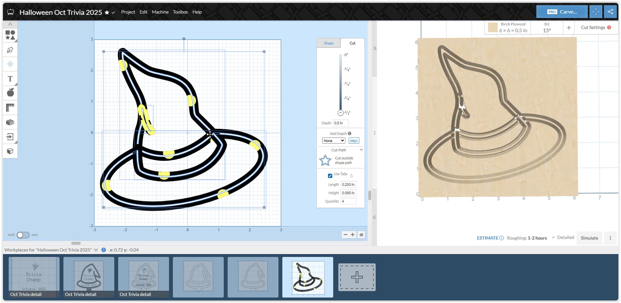Open the project title dropdown chevron
Screen dimensions: 621x303
113,13
